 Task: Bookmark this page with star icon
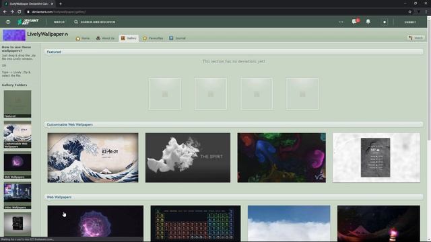[x=410, y=12]
